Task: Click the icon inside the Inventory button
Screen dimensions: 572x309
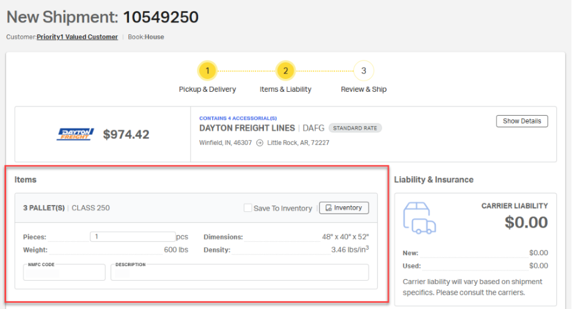Action: 328,208
